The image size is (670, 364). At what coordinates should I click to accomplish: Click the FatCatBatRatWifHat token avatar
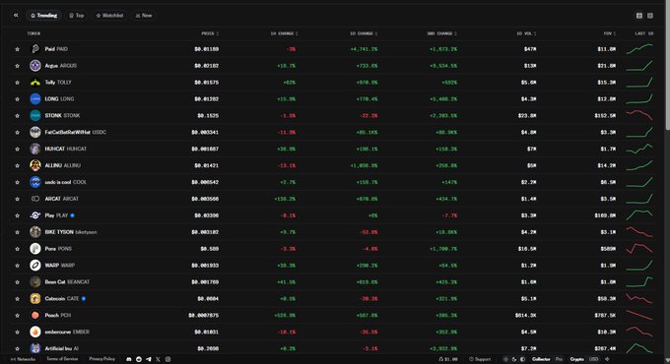35,132
